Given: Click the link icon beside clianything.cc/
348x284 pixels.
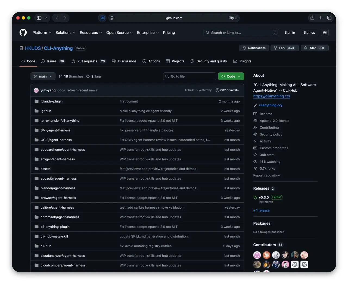Looking at the screenshot, I should pyautogui.click(x=255, y=105).
